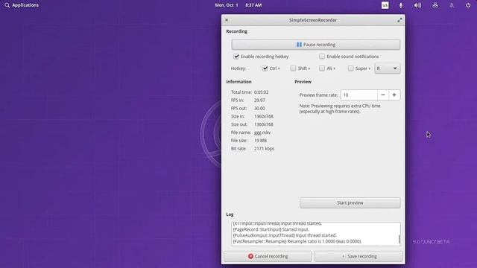
Task: Open the US keyboard layout indicator
Action: [x=385, y=5]
